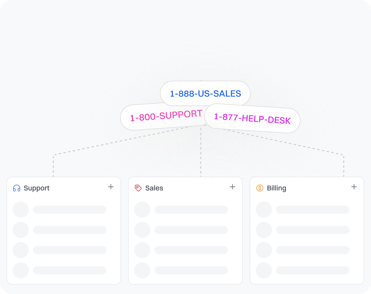This screenshot has width=371, height=294.
Task: Click first placeholder avatar in Support card
Action: point(21,210)
